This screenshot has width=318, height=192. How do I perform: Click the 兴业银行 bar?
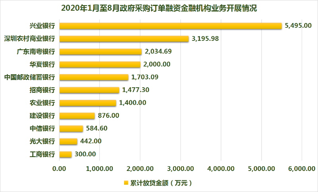tap(171, 26)
